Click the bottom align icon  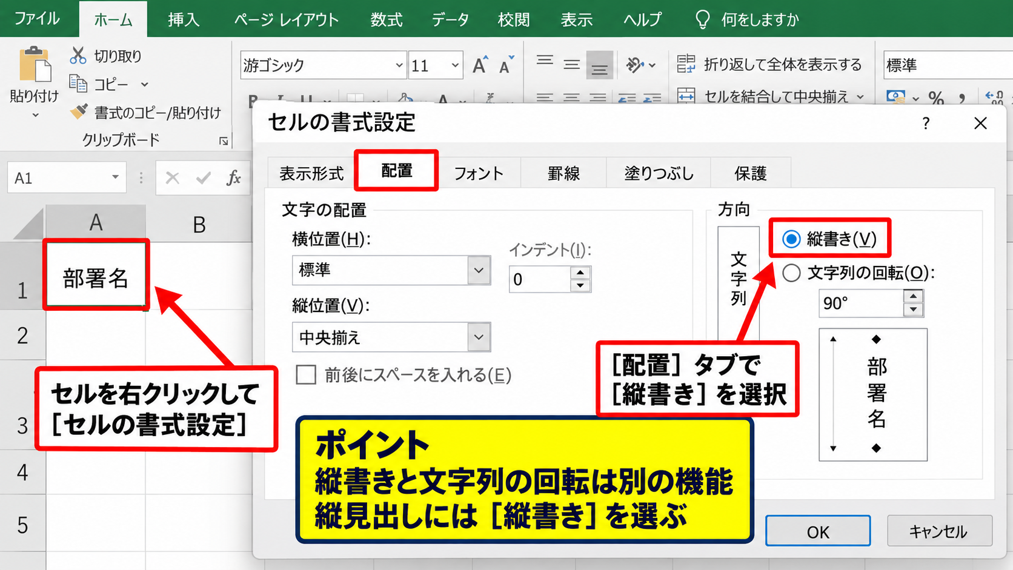[599, 65]
